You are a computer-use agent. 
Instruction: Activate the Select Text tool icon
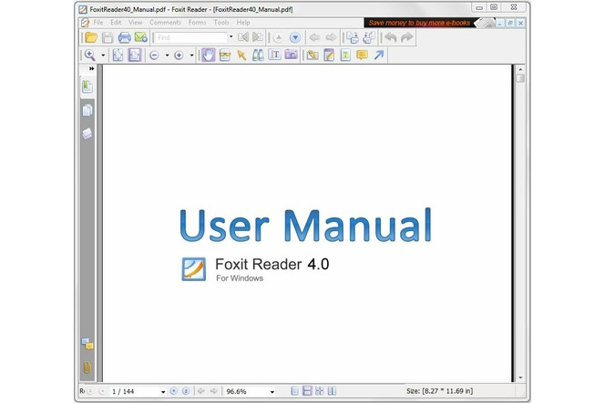tap(224, 55)
